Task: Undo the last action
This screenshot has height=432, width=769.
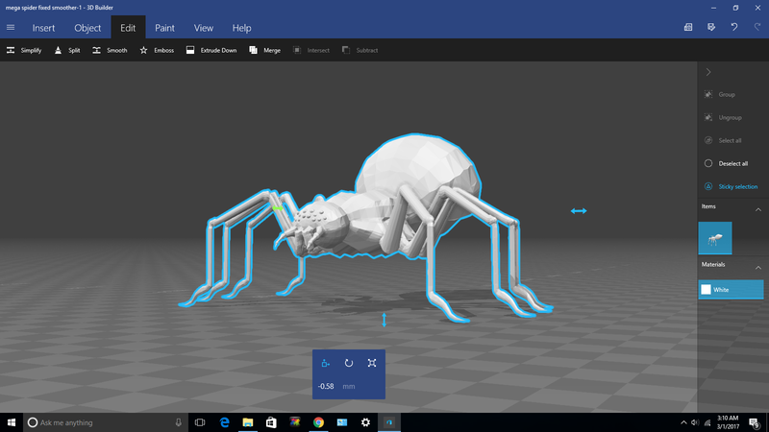Action: (x=734, y=27)
